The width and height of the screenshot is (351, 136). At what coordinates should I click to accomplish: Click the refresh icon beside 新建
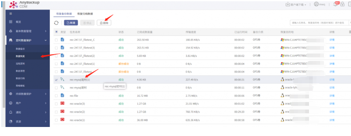[56, 23]
